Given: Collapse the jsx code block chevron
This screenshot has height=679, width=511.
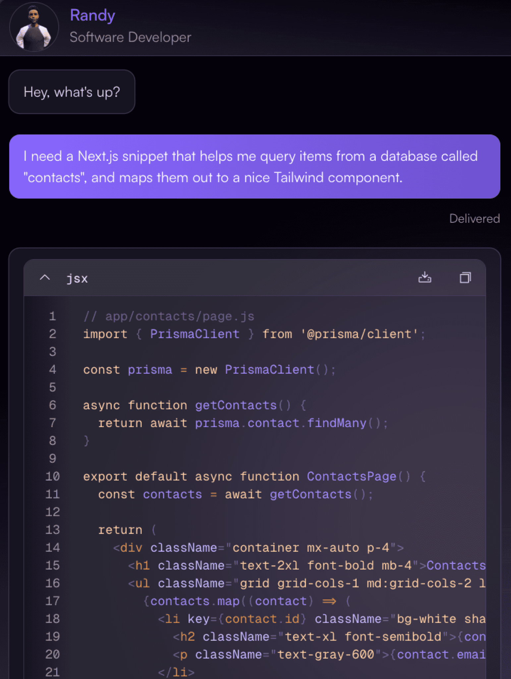Looking at the screenshot, I should click(x=45, y=278).
